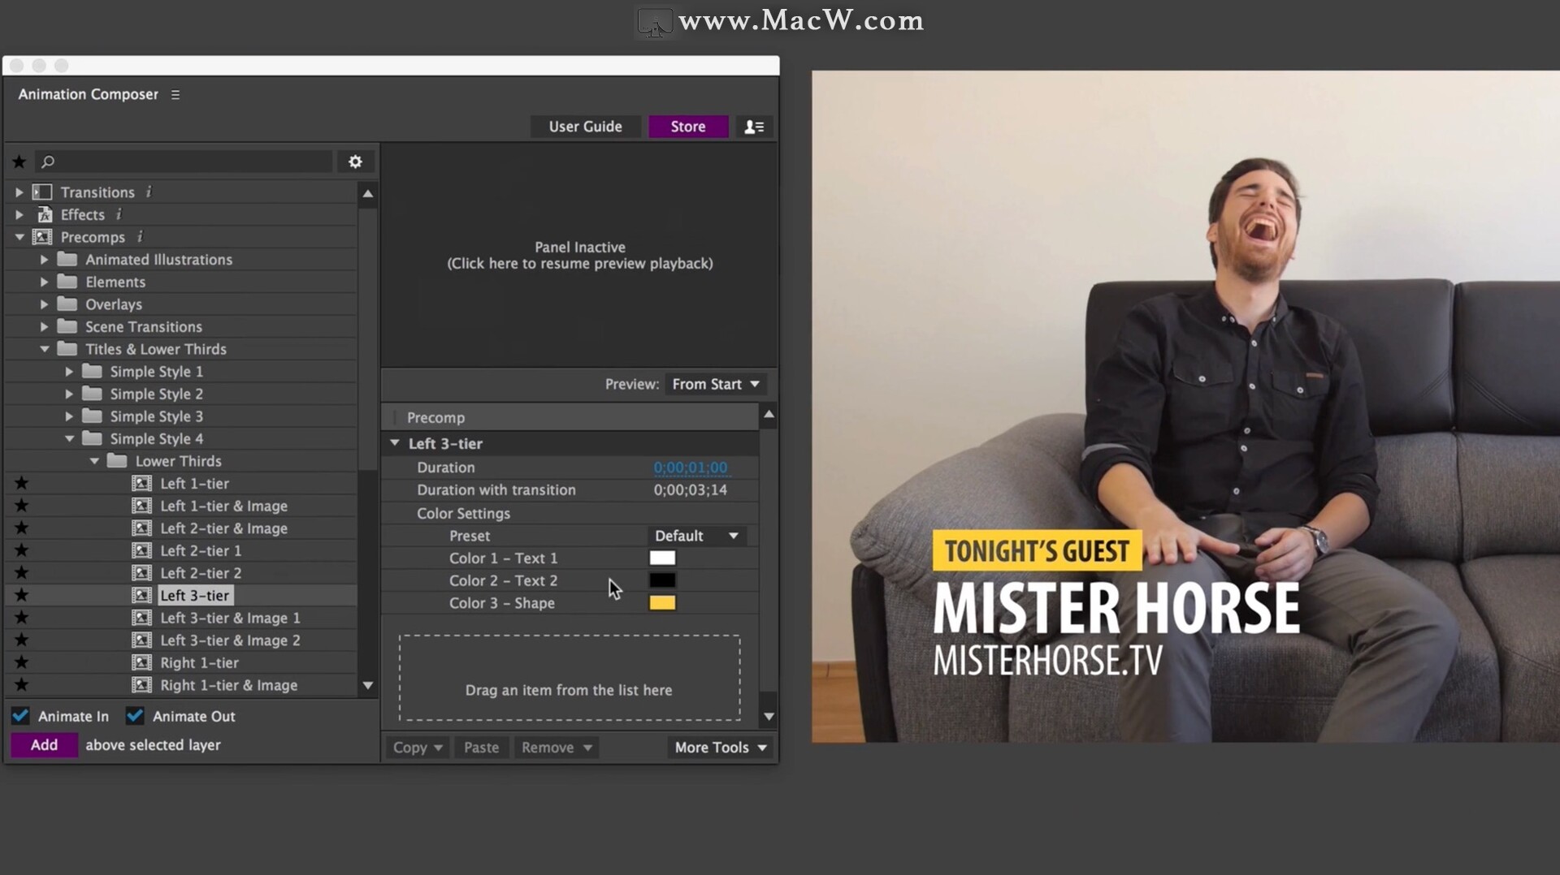Expand the Simple Style 2 folder arrow
Viewport: 1560px width, 875px height.
69,394
